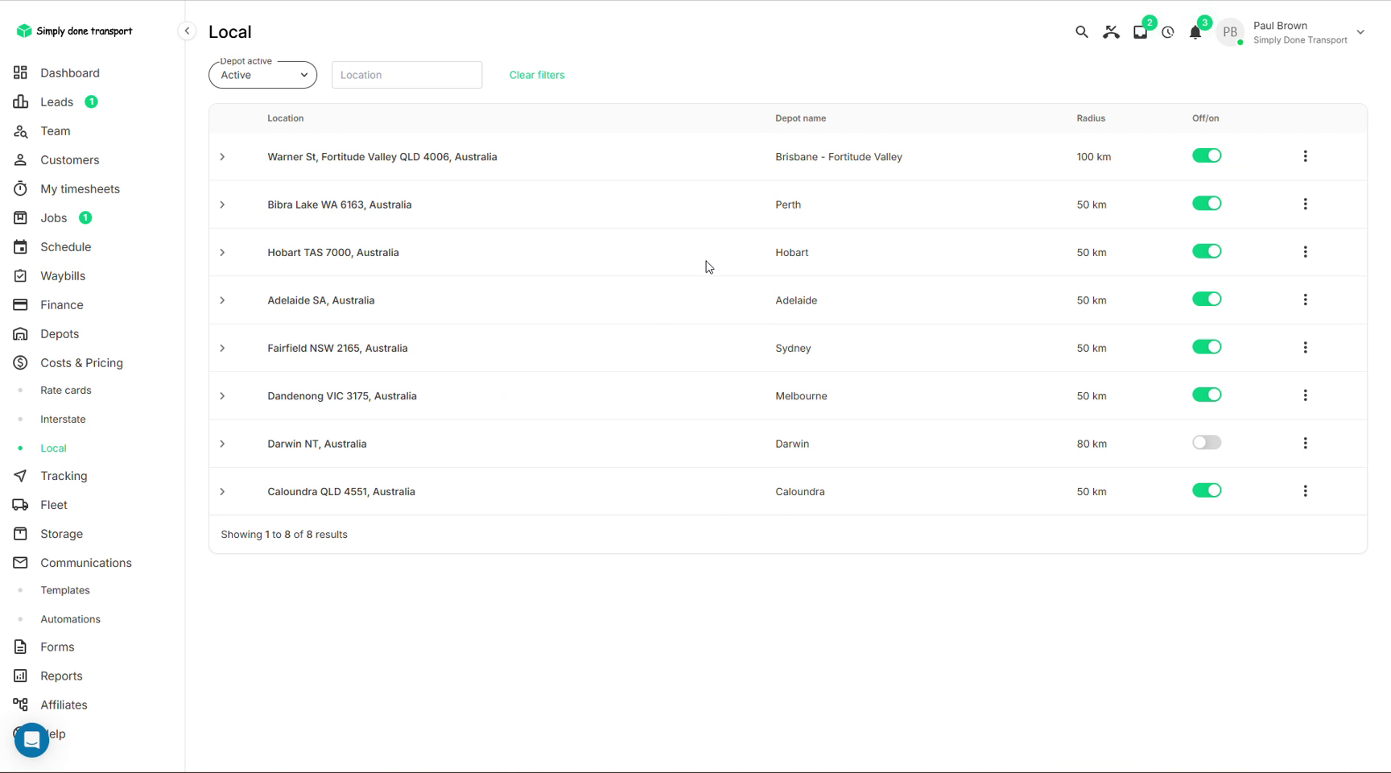Open more options for the Perth depot
The height and width of the screenshot is (773, 1391).
(x=1305, y=205)
